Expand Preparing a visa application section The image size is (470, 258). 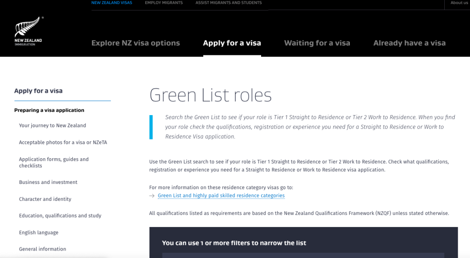(49, 110)
